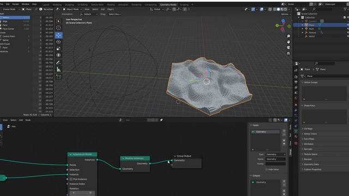Click Geometry input socket on Group Output
The width and height of the screenshot is (349, 196).
[x=172, y=160]
